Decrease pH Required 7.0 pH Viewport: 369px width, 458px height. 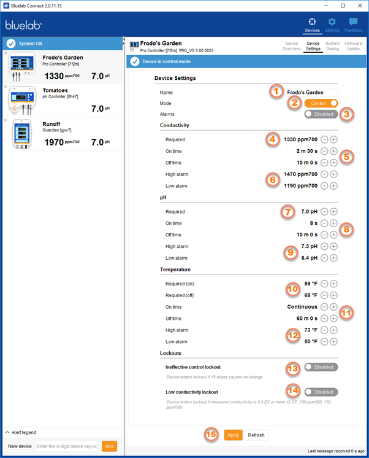pyautogui.click(x=324, y=211)
